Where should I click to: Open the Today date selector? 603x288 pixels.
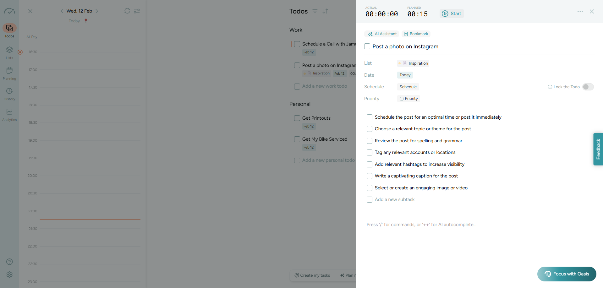(405, 75)
